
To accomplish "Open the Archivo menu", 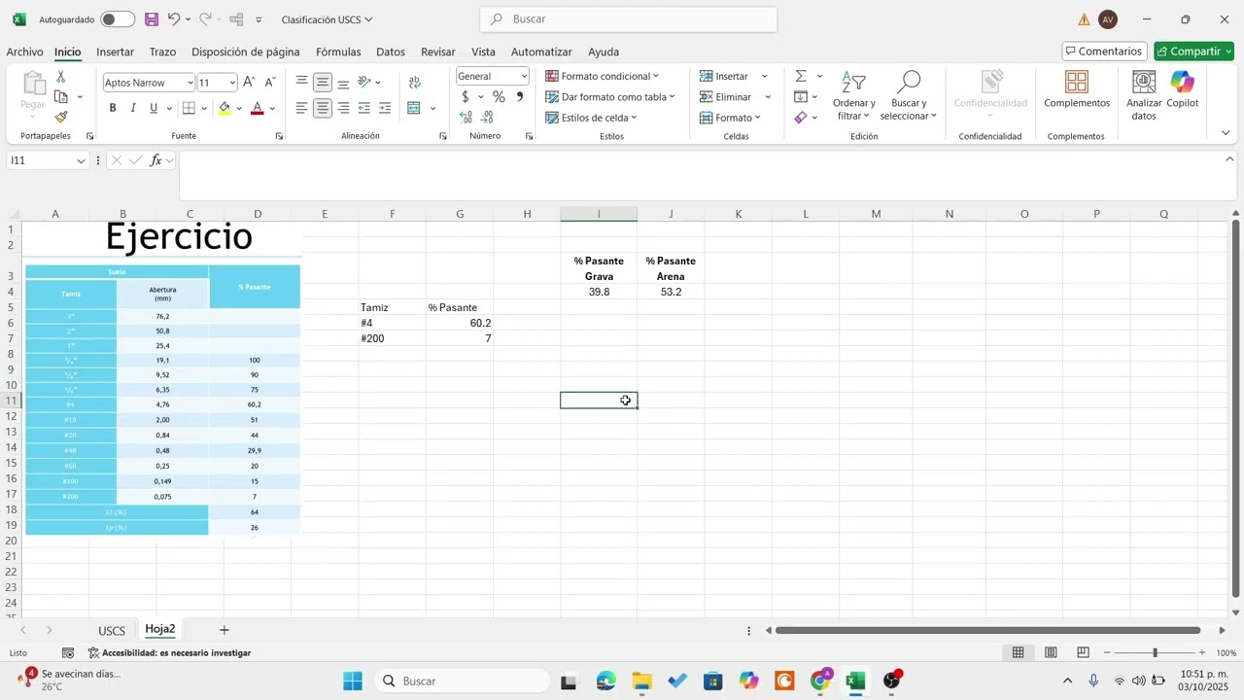I will 24,52.
